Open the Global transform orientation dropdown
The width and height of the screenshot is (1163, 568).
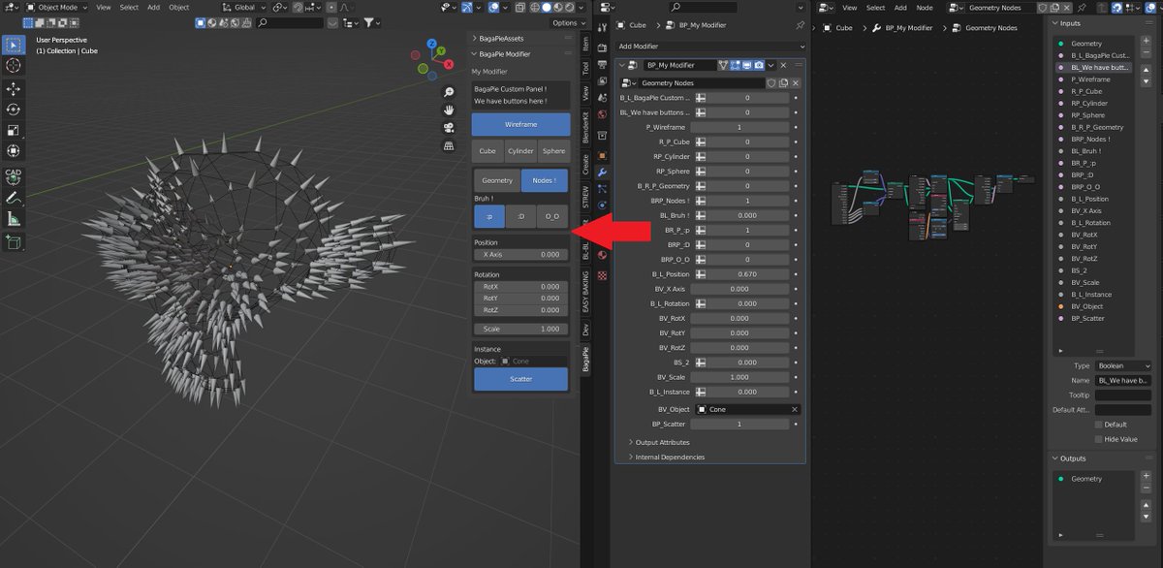pos(242,7)
